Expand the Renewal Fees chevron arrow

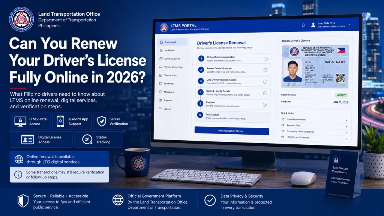point(346,127)
